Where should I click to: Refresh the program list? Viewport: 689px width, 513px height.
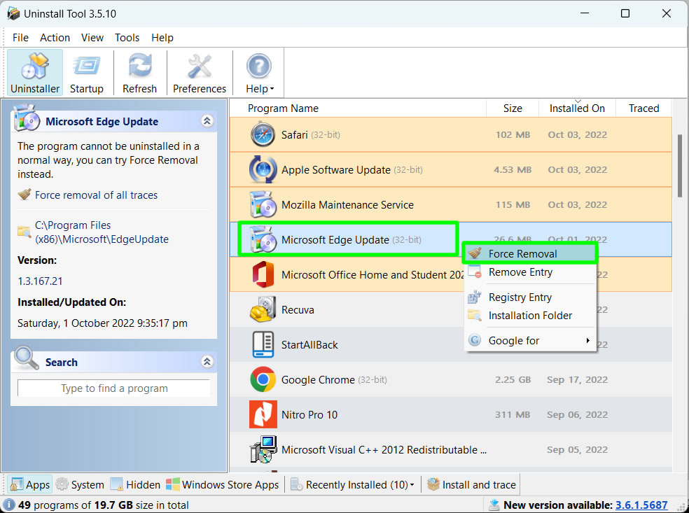(140, 73)
